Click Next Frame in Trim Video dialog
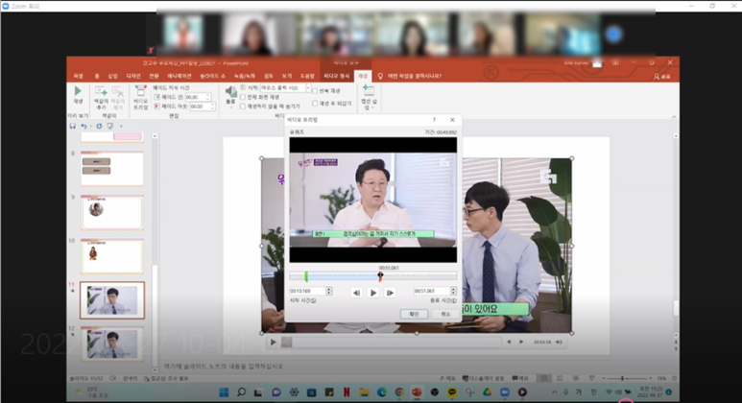 click(x=390, y=293)
